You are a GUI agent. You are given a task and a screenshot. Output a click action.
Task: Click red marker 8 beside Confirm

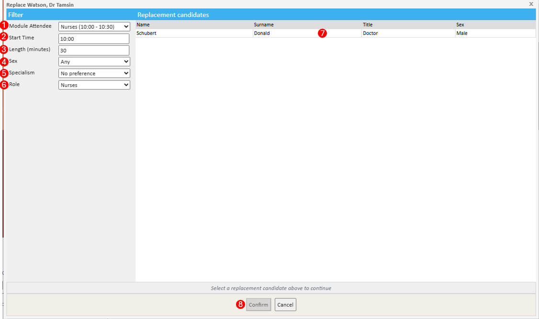241,305
